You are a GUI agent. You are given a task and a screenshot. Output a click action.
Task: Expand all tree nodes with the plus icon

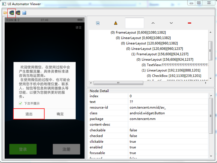[x=98, y=23]
